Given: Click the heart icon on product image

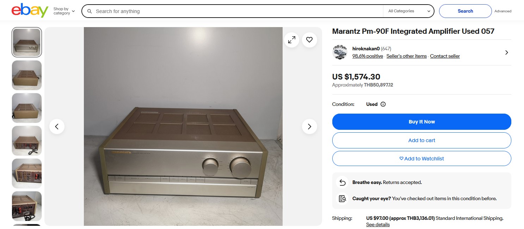Looking at the screenshot, I should 309,40.
